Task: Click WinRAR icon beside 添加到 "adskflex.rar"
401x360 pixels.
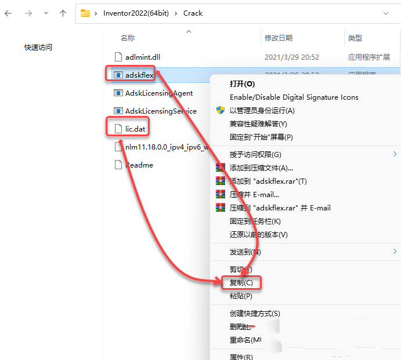Action: pos(221,181)
